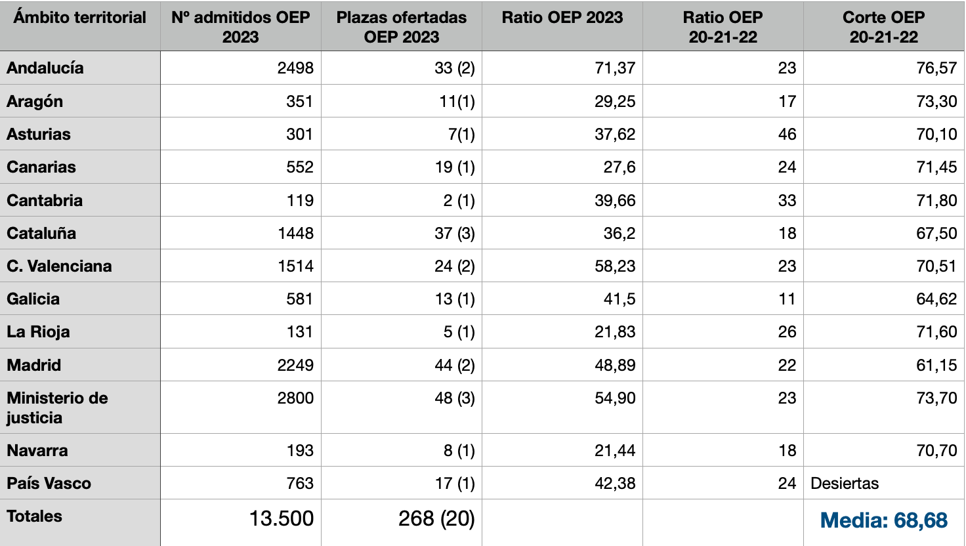Select C. Valenciana admitidos value 1514
The height and width of the screenshot is (546, 966).
tap(295, 266)
